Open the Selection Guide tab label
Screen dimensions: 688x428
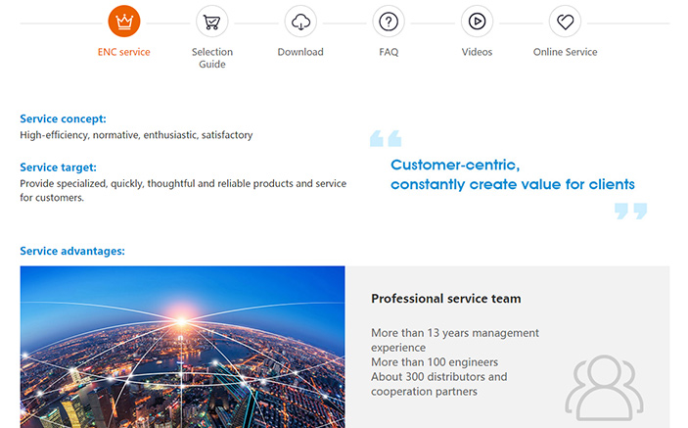pos(212,58)
